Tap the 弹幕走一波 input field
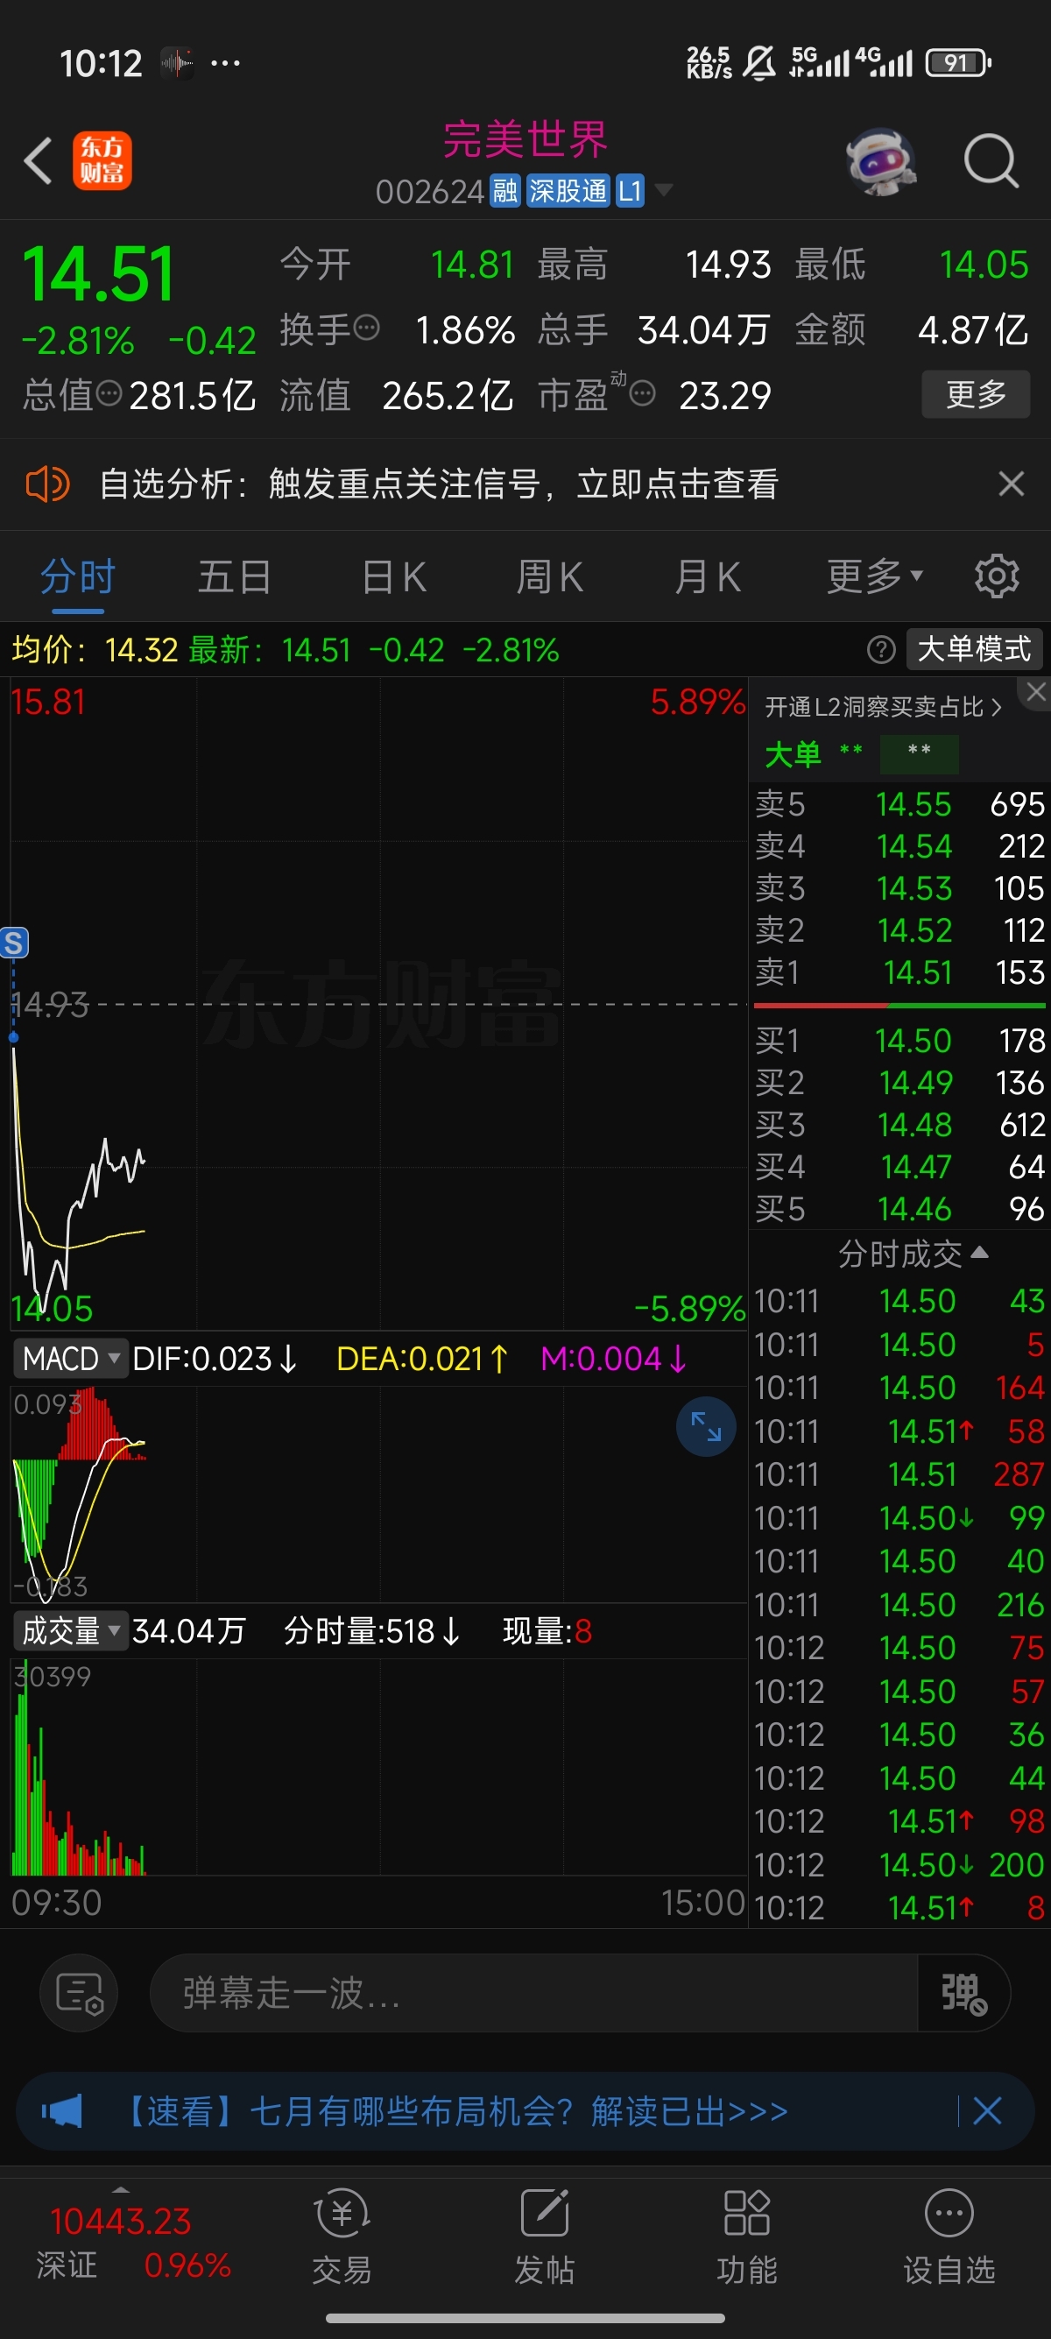This screenshot has width=1051, height=2339. coord(533,1993)
